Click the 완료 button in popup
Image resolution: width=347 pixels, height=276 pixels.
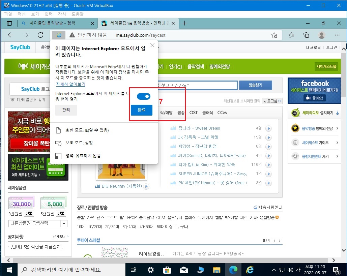pos(142,110)
